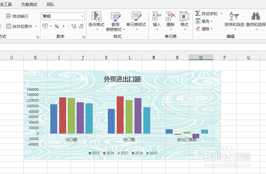Select chart title 外贸进出口额
This screenshot has width=266, height=174.
pyautogui.click(x=122, y=79)
